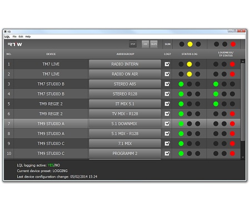
Task: Toggle log checkbox for 5.1 MIX - R128
Action: (167, 134)
